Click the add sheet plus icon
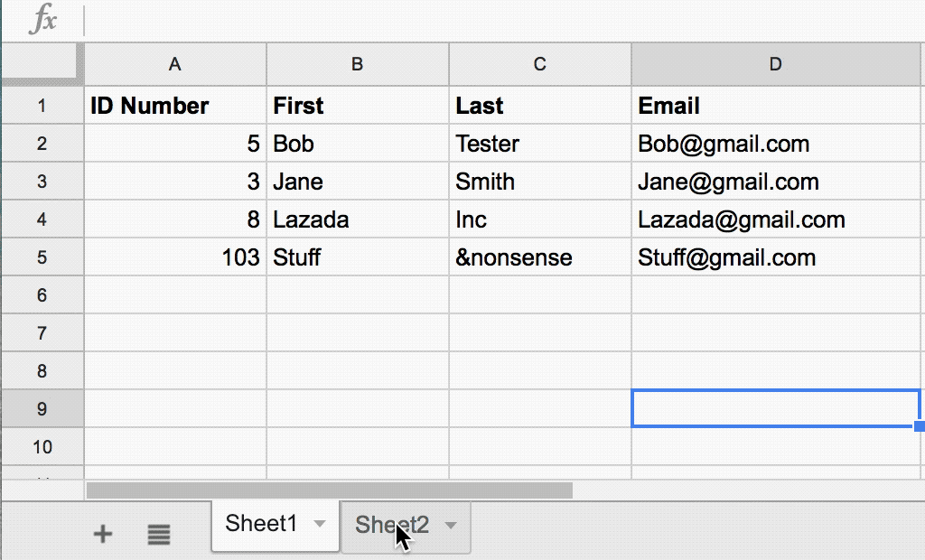This screenshot has height=560, width=925. point(103,534)
